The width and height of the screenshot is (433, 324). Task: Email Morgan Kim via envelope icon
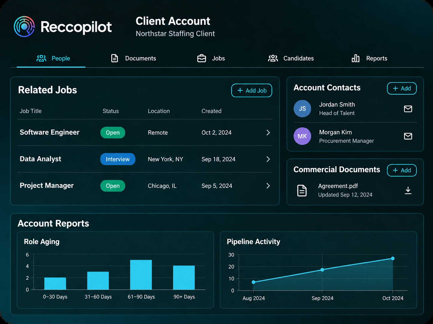408,136
